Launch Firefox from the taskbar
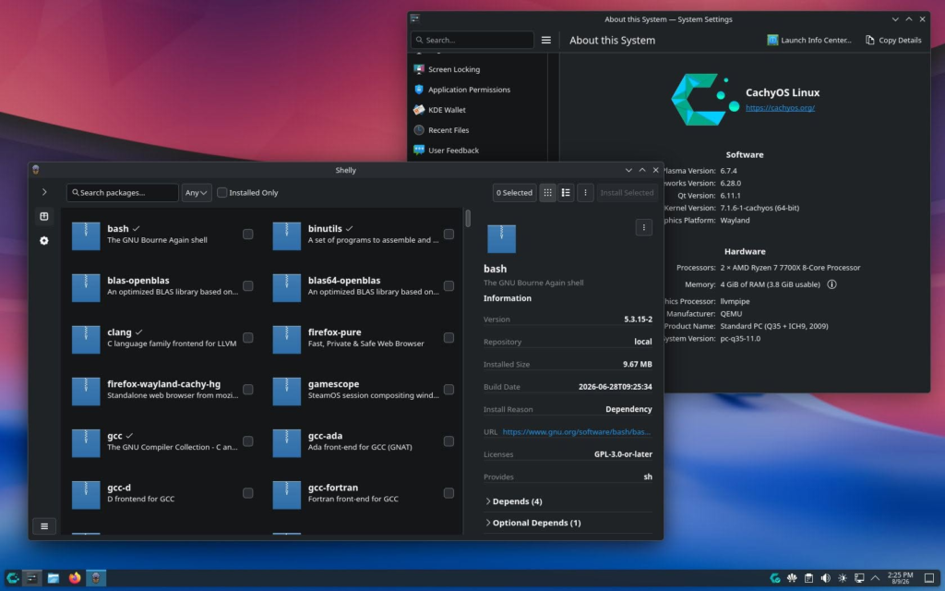The height and width of the screenshot is (591, 945). [x=75, y=578]
